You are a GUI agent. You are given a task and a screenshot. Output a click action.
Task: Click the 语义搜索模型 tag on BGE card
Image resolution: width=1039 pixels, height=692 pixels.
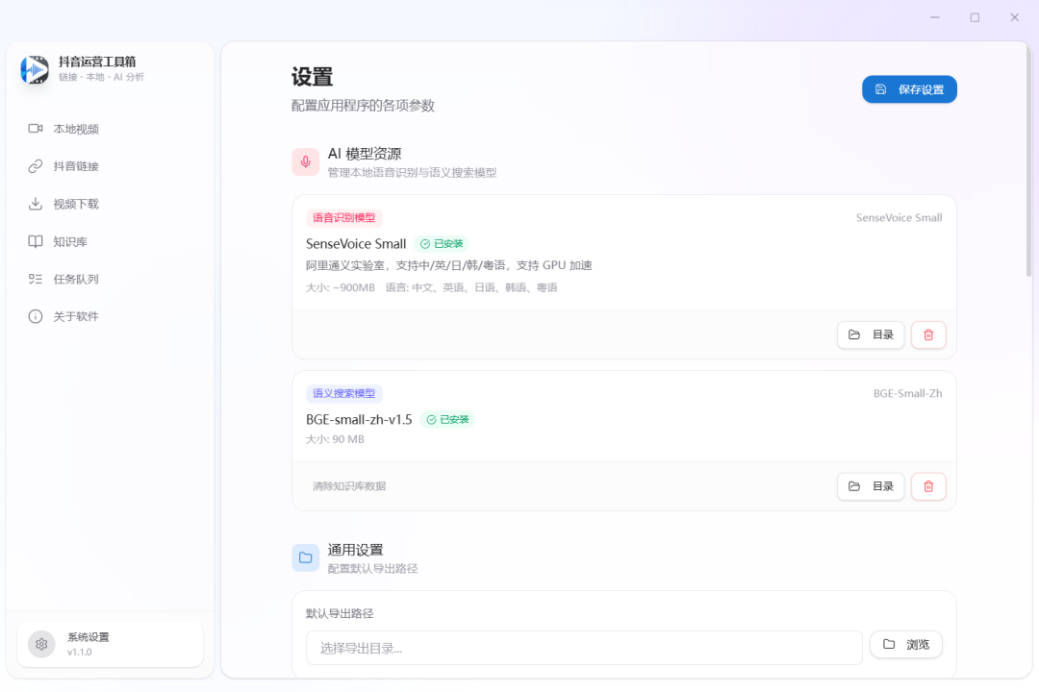(x=343, y=393)
